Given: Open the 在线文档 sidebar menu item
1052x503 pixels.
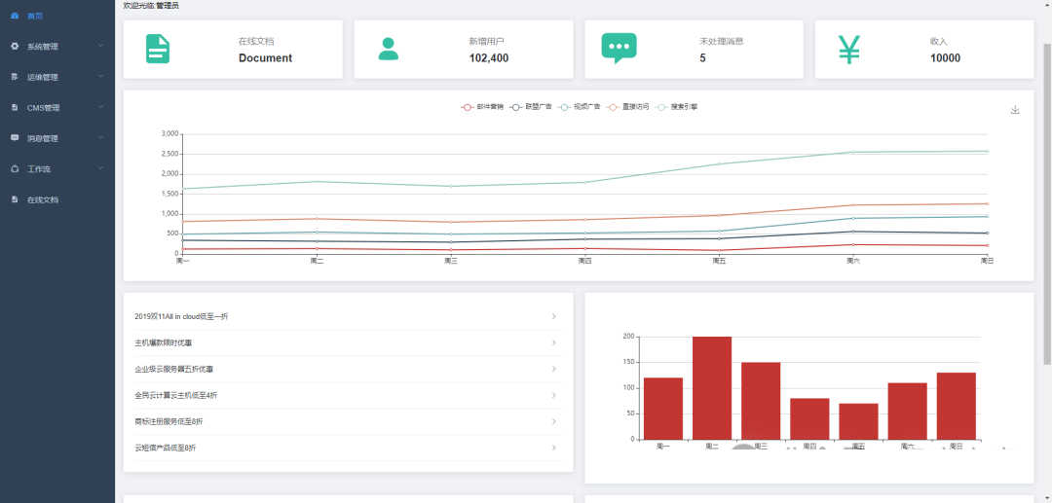Looking at the screenshot, I should tap(43, 199).
